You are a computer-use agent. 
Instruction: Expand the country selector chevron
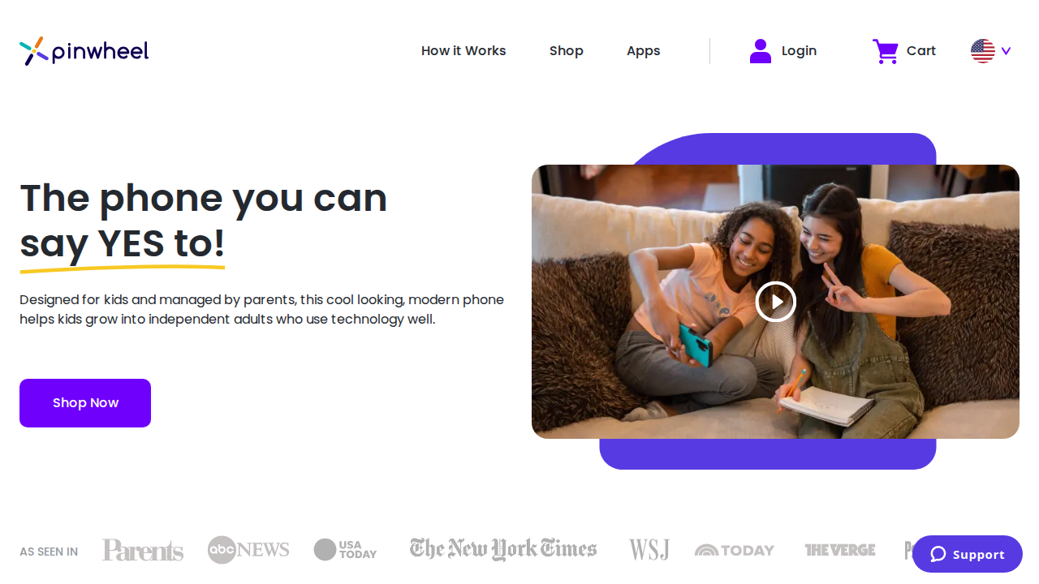coord(1007,51)
